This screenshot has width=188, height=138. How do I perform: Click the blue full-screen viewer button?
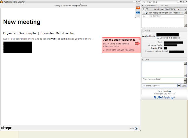tap(138, 12)
